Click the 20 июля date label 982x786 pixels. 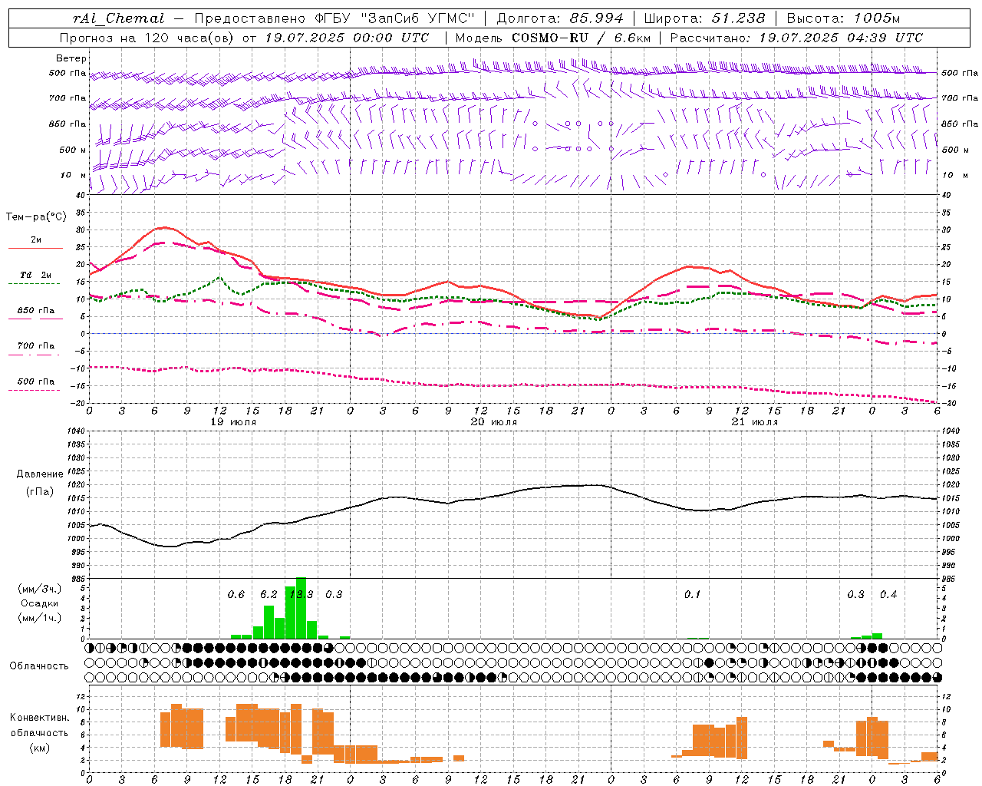click(x=493, y=422)
